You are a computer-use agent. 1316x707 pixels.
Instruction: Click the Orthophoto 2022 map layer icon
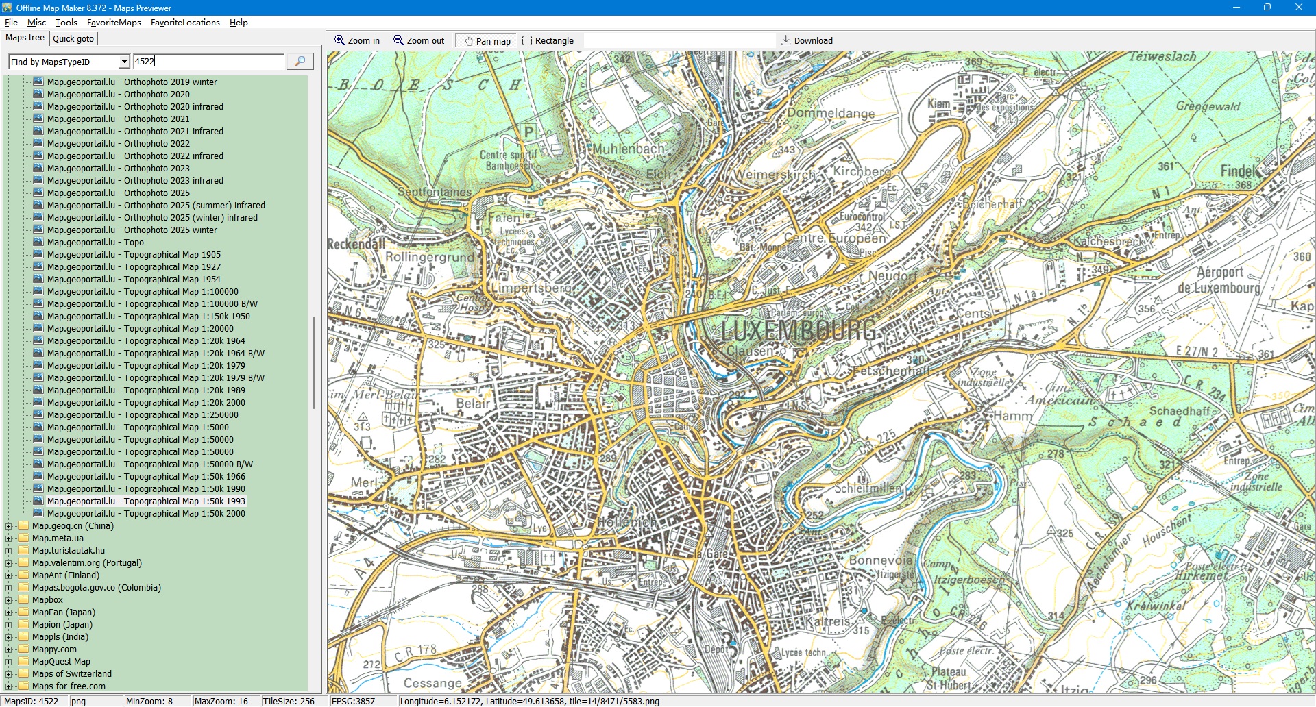click(x=38, y=144)
